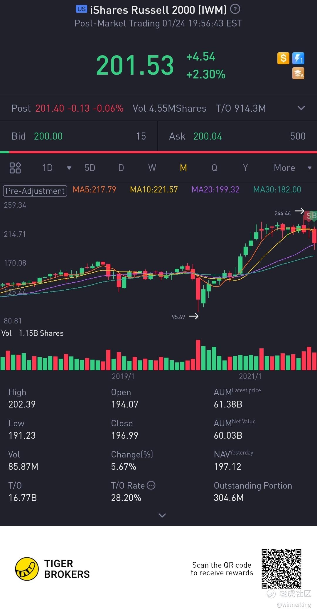Screen dimensions: 317x612
Task: Tap the iShares Russell 2000 (IWM) title
Action: tap(158, 10)
